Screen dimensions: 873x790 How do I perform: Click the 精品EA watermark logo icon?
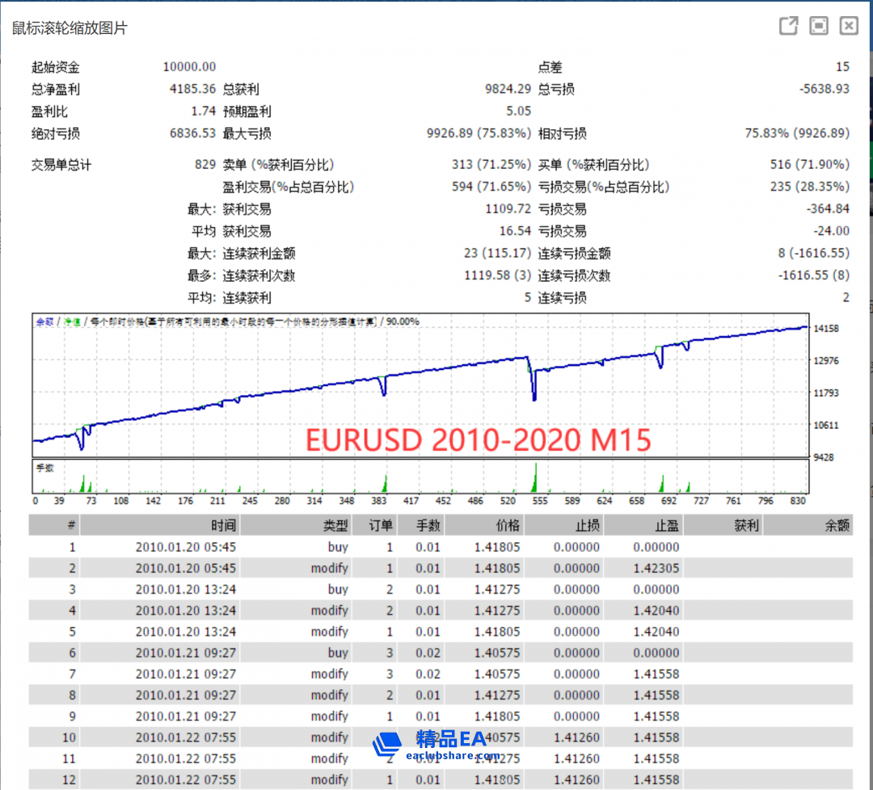tap(387, 745)
